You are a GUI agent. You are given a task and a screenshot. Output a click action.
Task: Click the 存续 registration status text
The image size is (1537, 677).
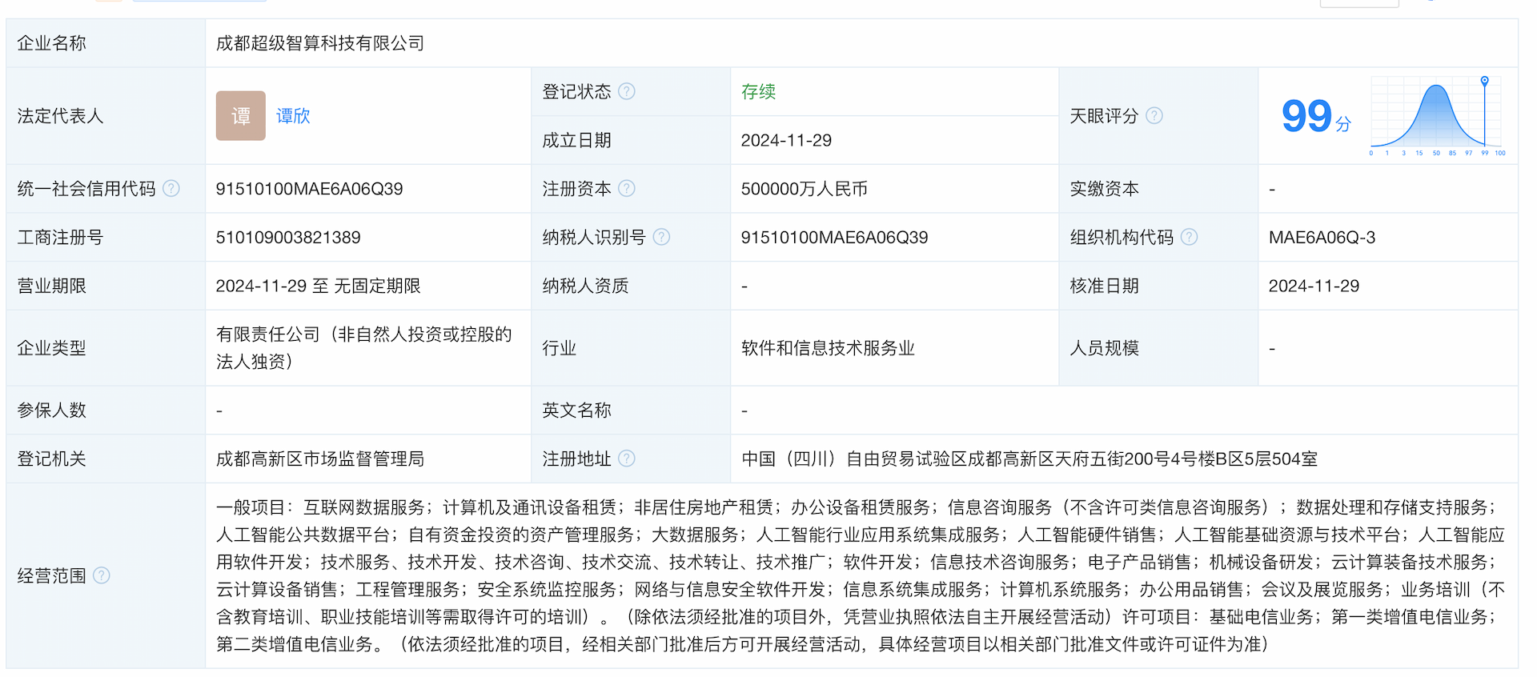click(758, 92)
